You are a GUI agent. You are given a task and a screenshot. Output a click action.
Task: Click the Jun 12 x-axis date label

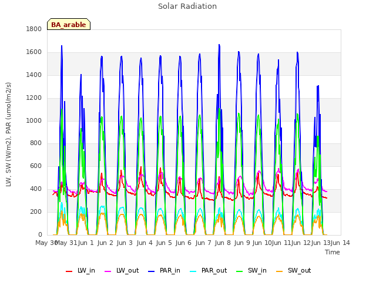point(301,243)
